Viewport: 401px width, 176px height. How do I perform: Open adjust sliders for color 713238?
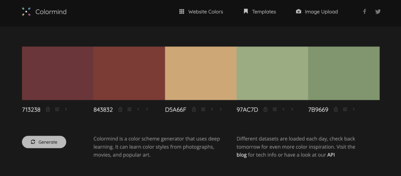[x=57, y=109]
